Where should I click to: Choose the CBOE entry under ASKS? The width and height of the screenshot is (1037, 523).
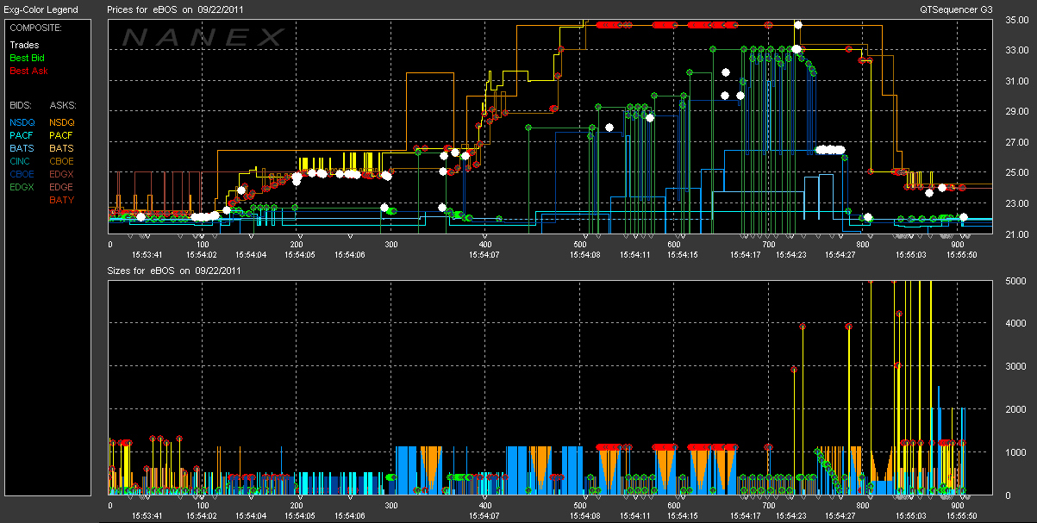(63, 161)
